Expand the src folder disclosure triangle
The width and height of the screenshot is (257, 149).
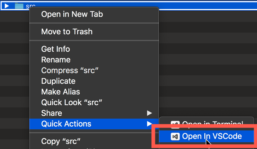click(6, 6)
